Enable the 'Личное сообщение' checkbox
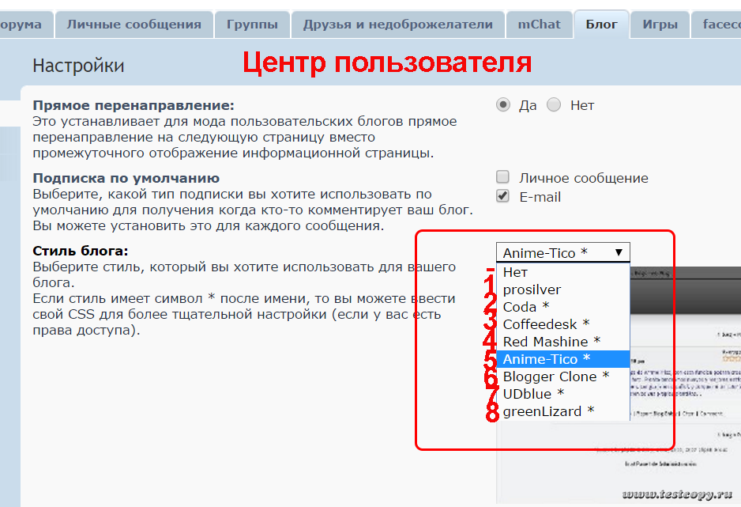741x507 pixels. pyautogui.click(x=502, y=178)
